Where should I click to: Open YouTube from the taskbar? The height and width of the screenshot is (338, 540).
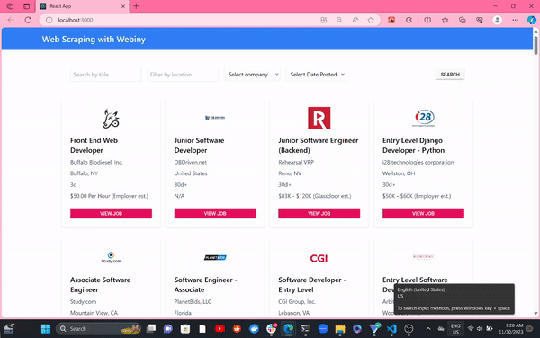pos(220,329)
